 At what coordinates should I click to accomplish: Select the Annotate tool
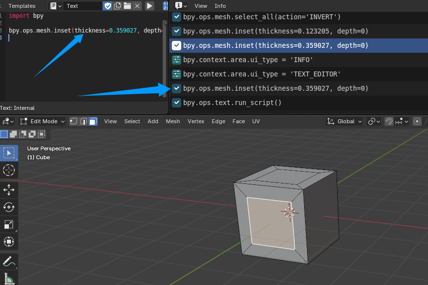pos(9,261)
